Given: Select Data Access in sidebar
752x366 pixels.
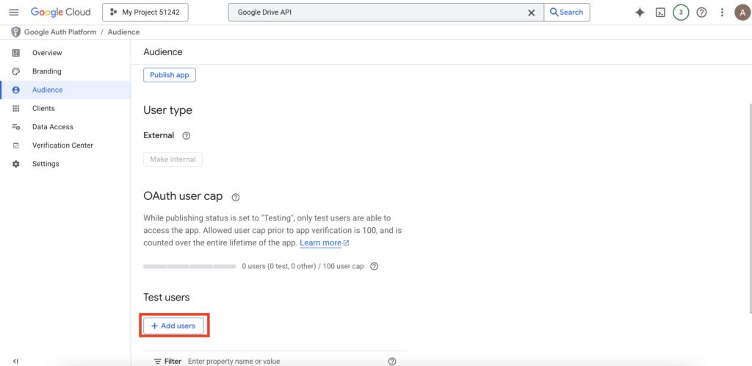Looking at the screenshot, I should coord(52,126).
